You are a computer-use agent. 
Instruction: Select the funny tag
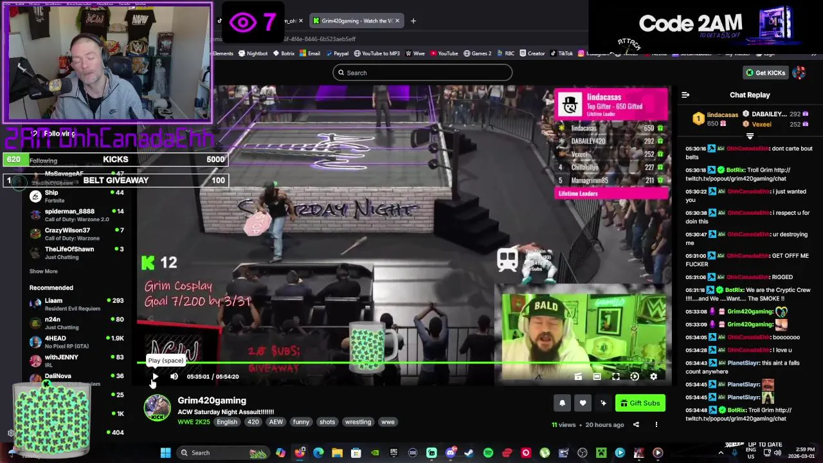[x=301, y=422]
